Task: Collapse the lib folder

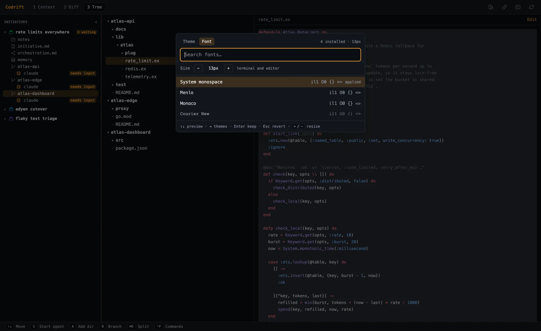Action: pos(113,37)
